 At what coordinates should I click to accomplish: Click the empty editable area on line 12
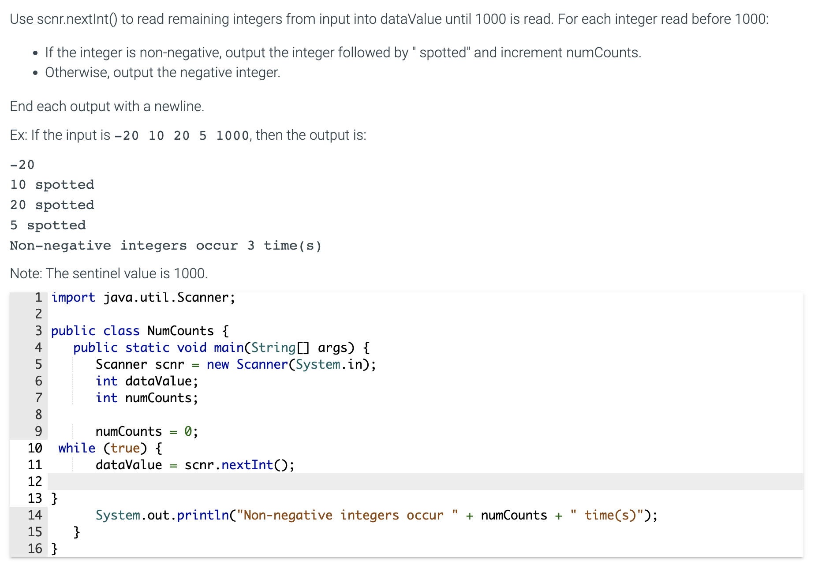click(220, 481)
